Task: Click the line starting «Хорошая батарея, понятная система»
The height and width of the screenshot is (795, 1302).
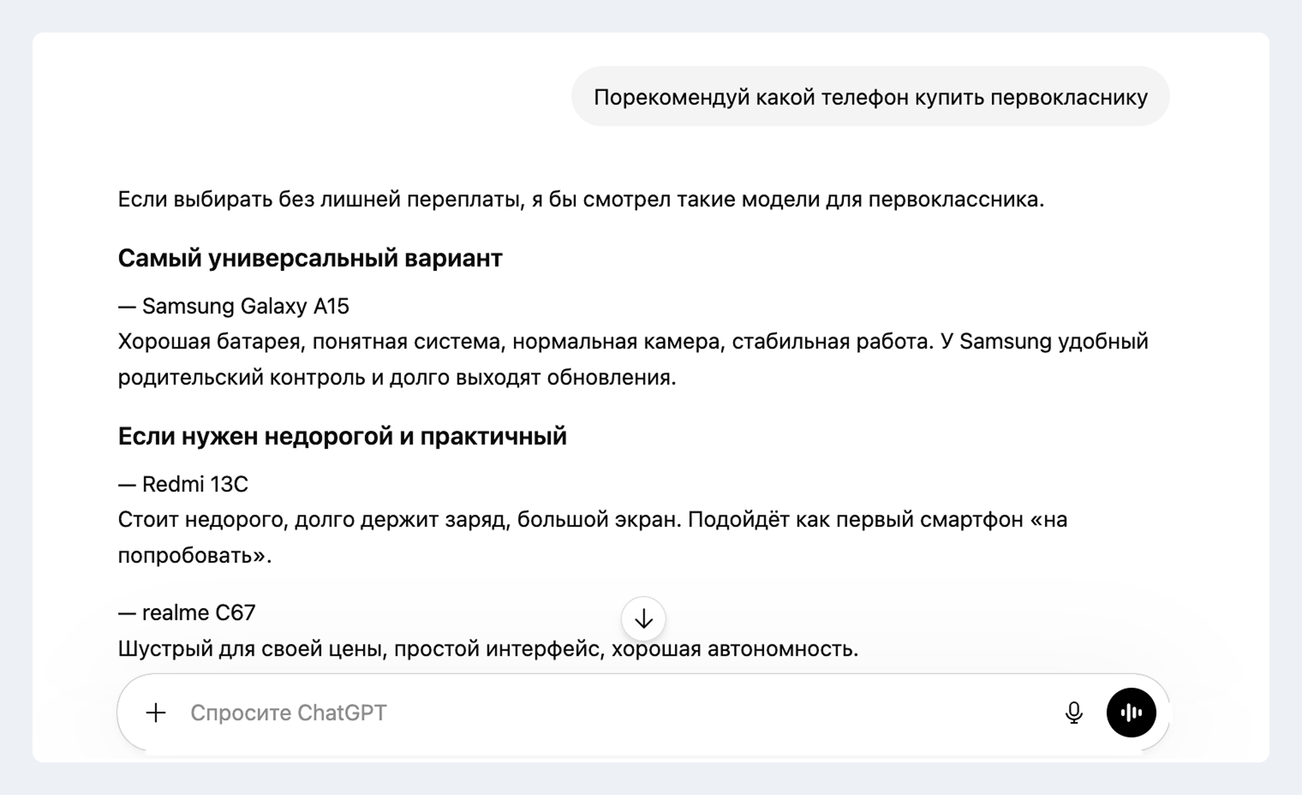Action: point(633,342)
